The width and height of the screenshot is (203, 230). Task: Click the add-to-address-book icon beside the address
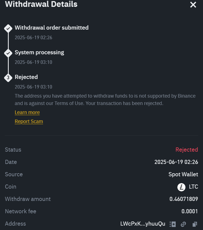172,224
